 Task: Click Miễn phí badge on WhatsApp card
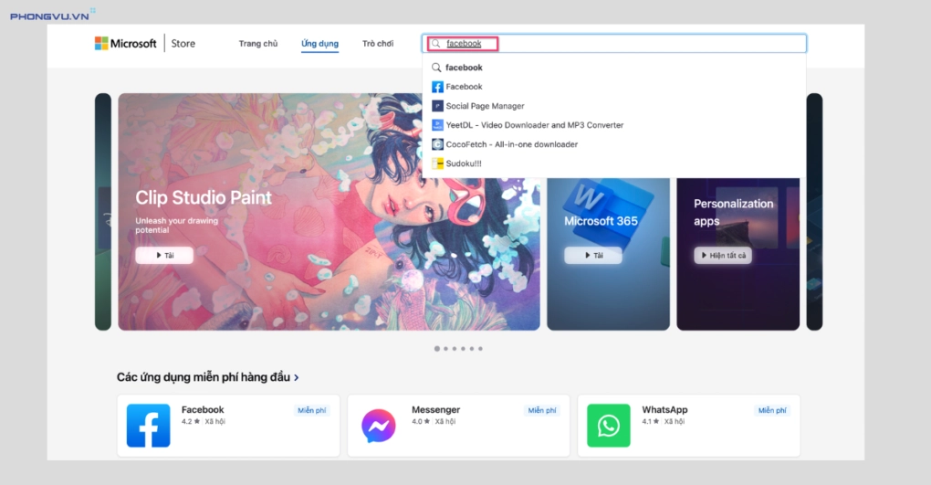[772, 410]
